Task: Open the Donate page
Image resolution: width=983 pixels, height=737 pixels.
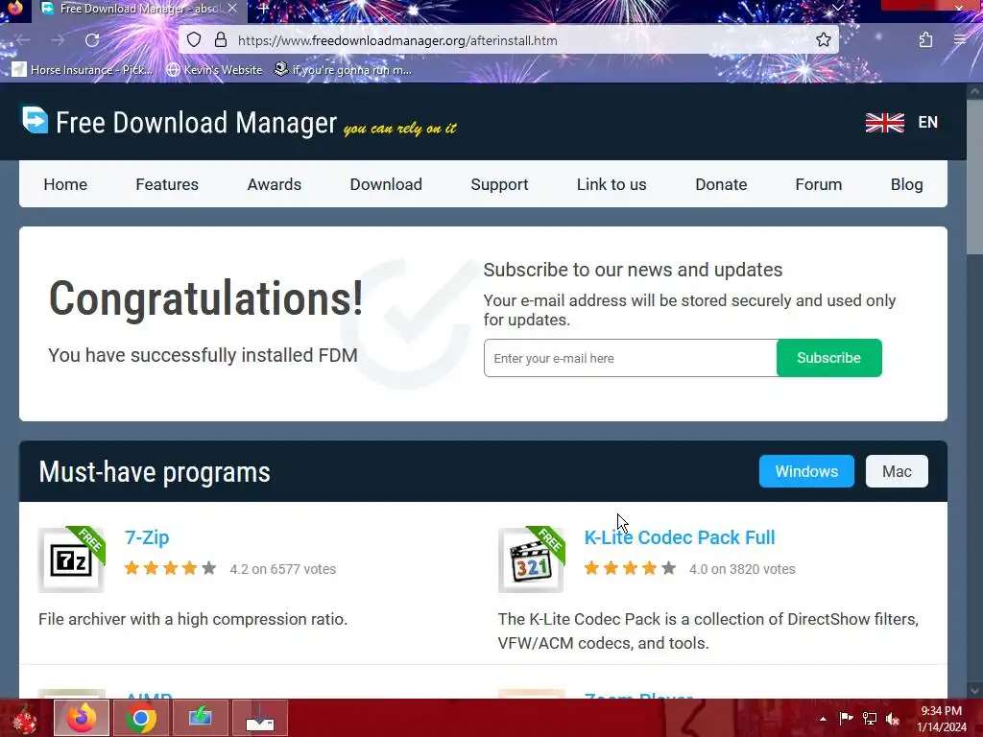Action: [x=721, y=184]
